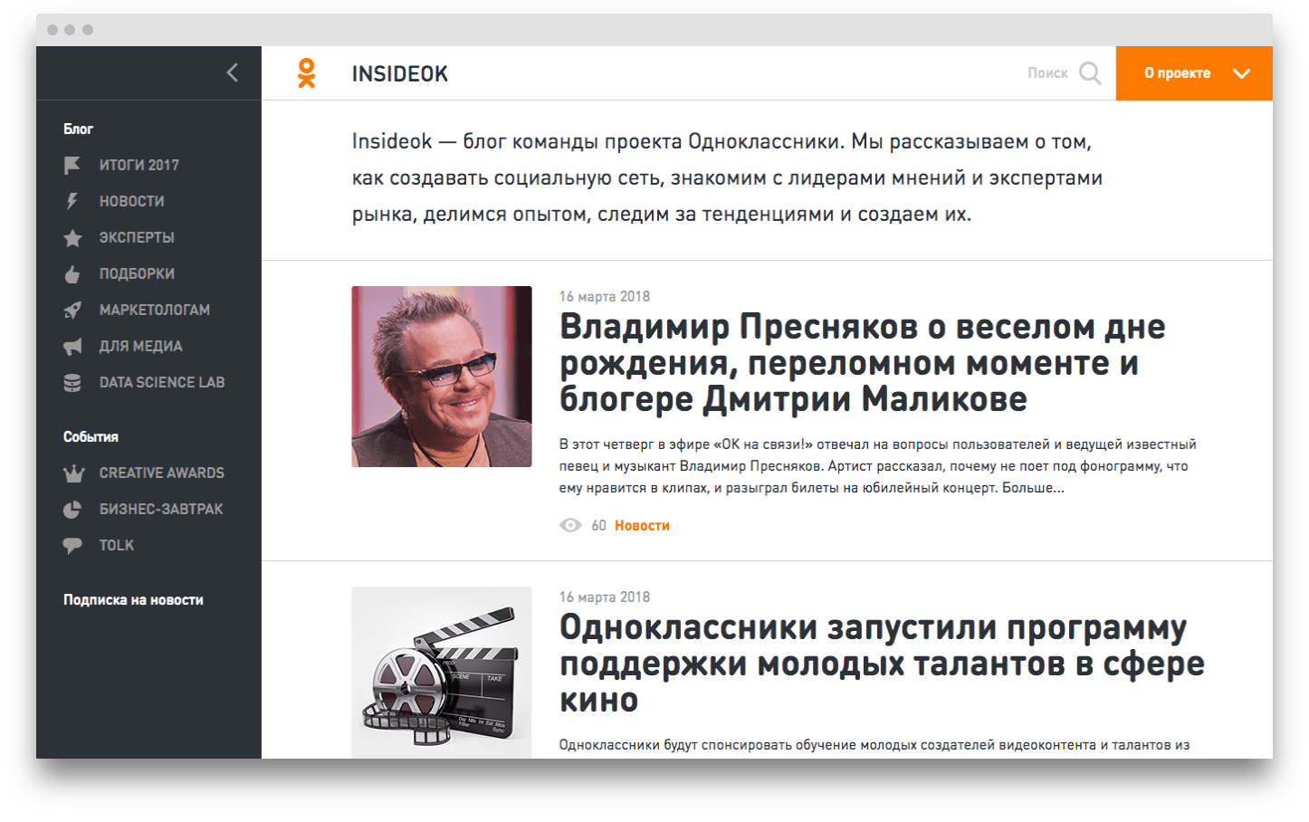Click the Блог sidebar heading
Viewport: 1309px width, 822px height.
pyautogui.click(x=78, y=129)
